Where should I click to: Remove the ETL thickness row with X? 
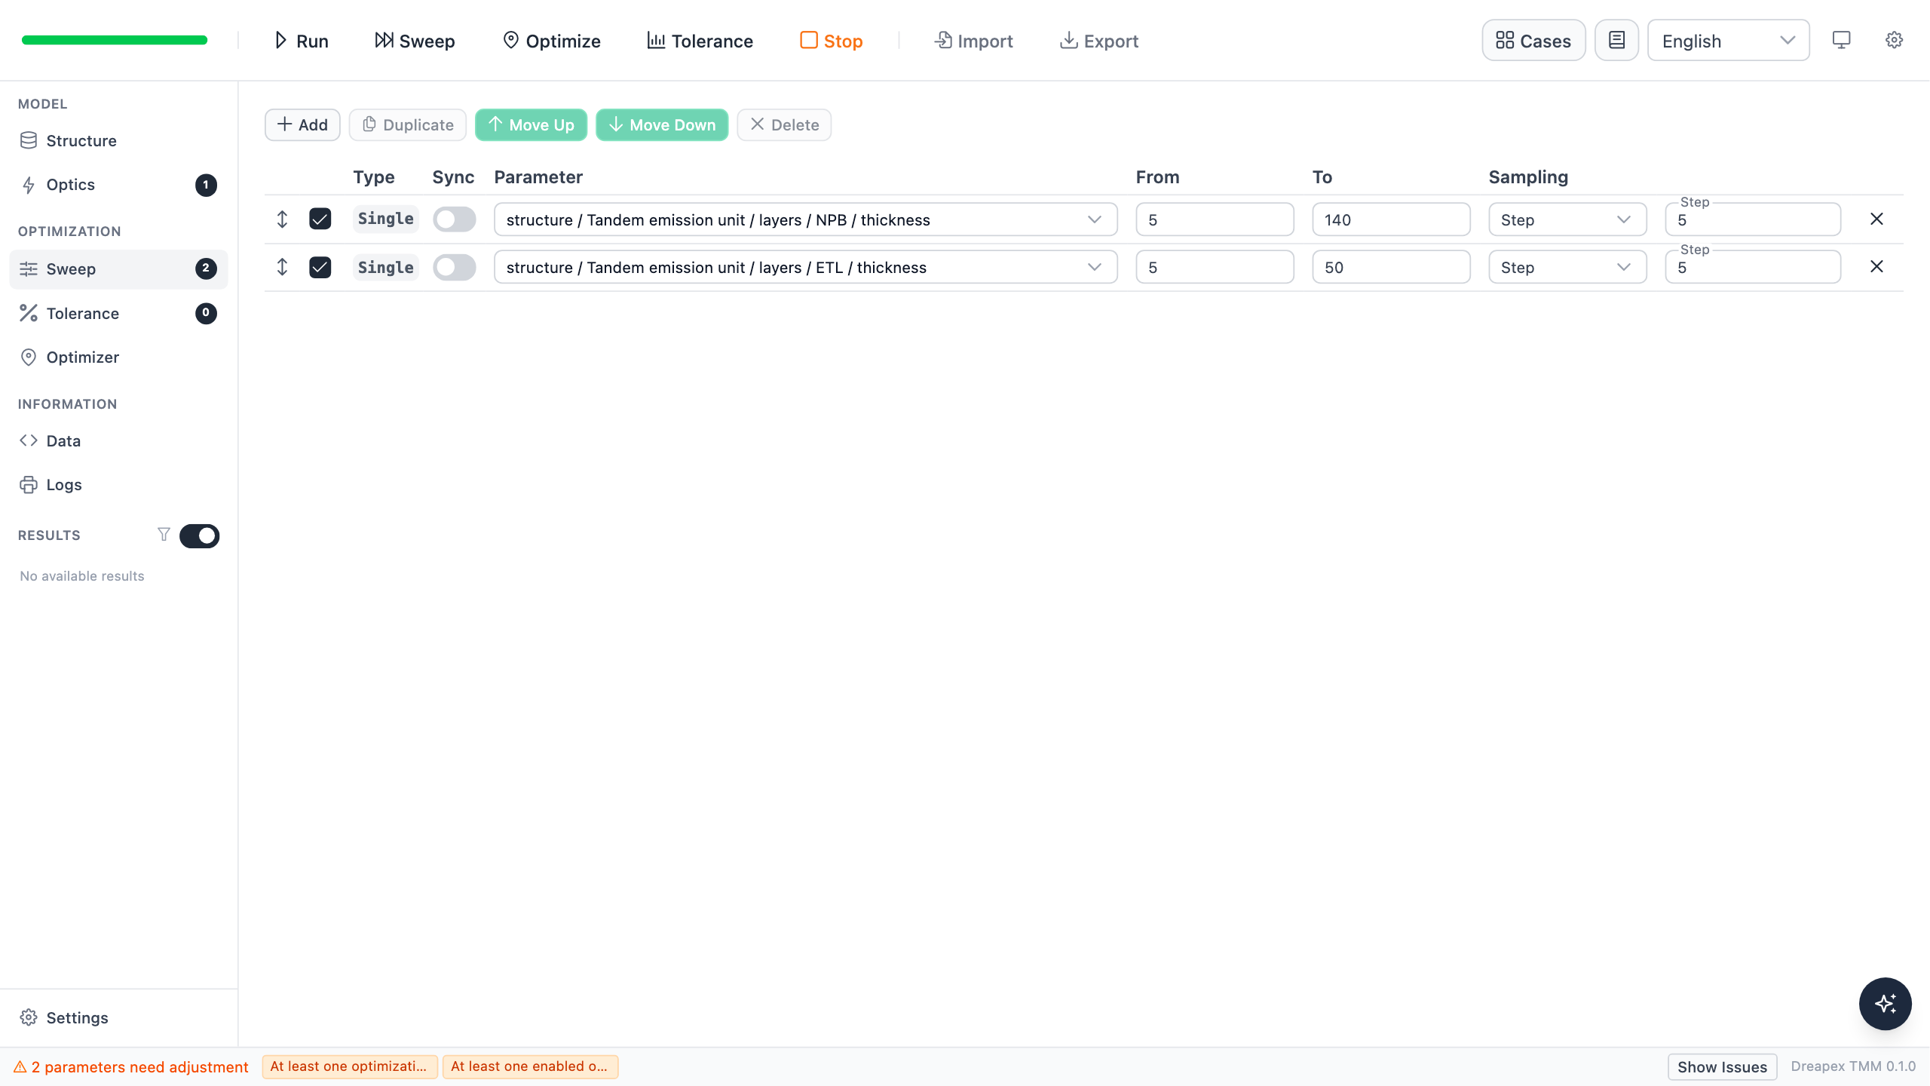coord(1876,267)
